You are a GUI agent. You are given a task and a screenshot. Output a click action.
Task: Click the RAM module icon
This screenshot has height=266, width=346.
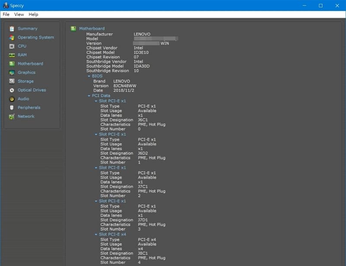[12, 55]
